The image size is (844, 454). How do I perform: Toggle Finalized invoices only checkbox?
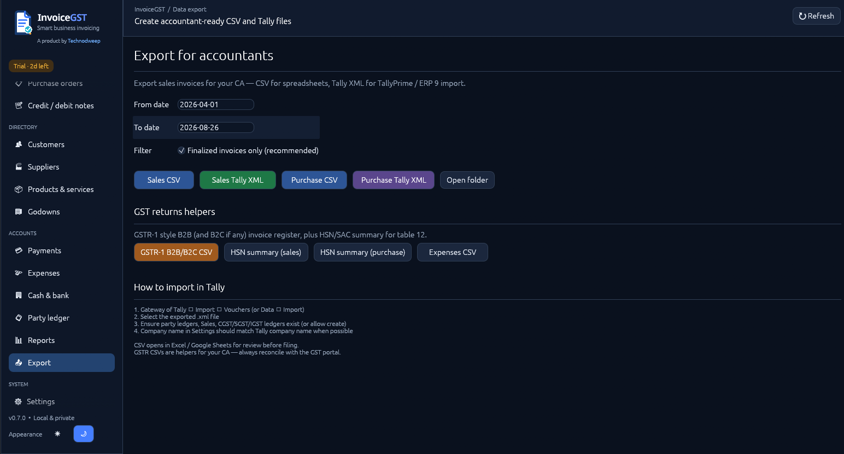pyautogui.click(x=181, y=150)
